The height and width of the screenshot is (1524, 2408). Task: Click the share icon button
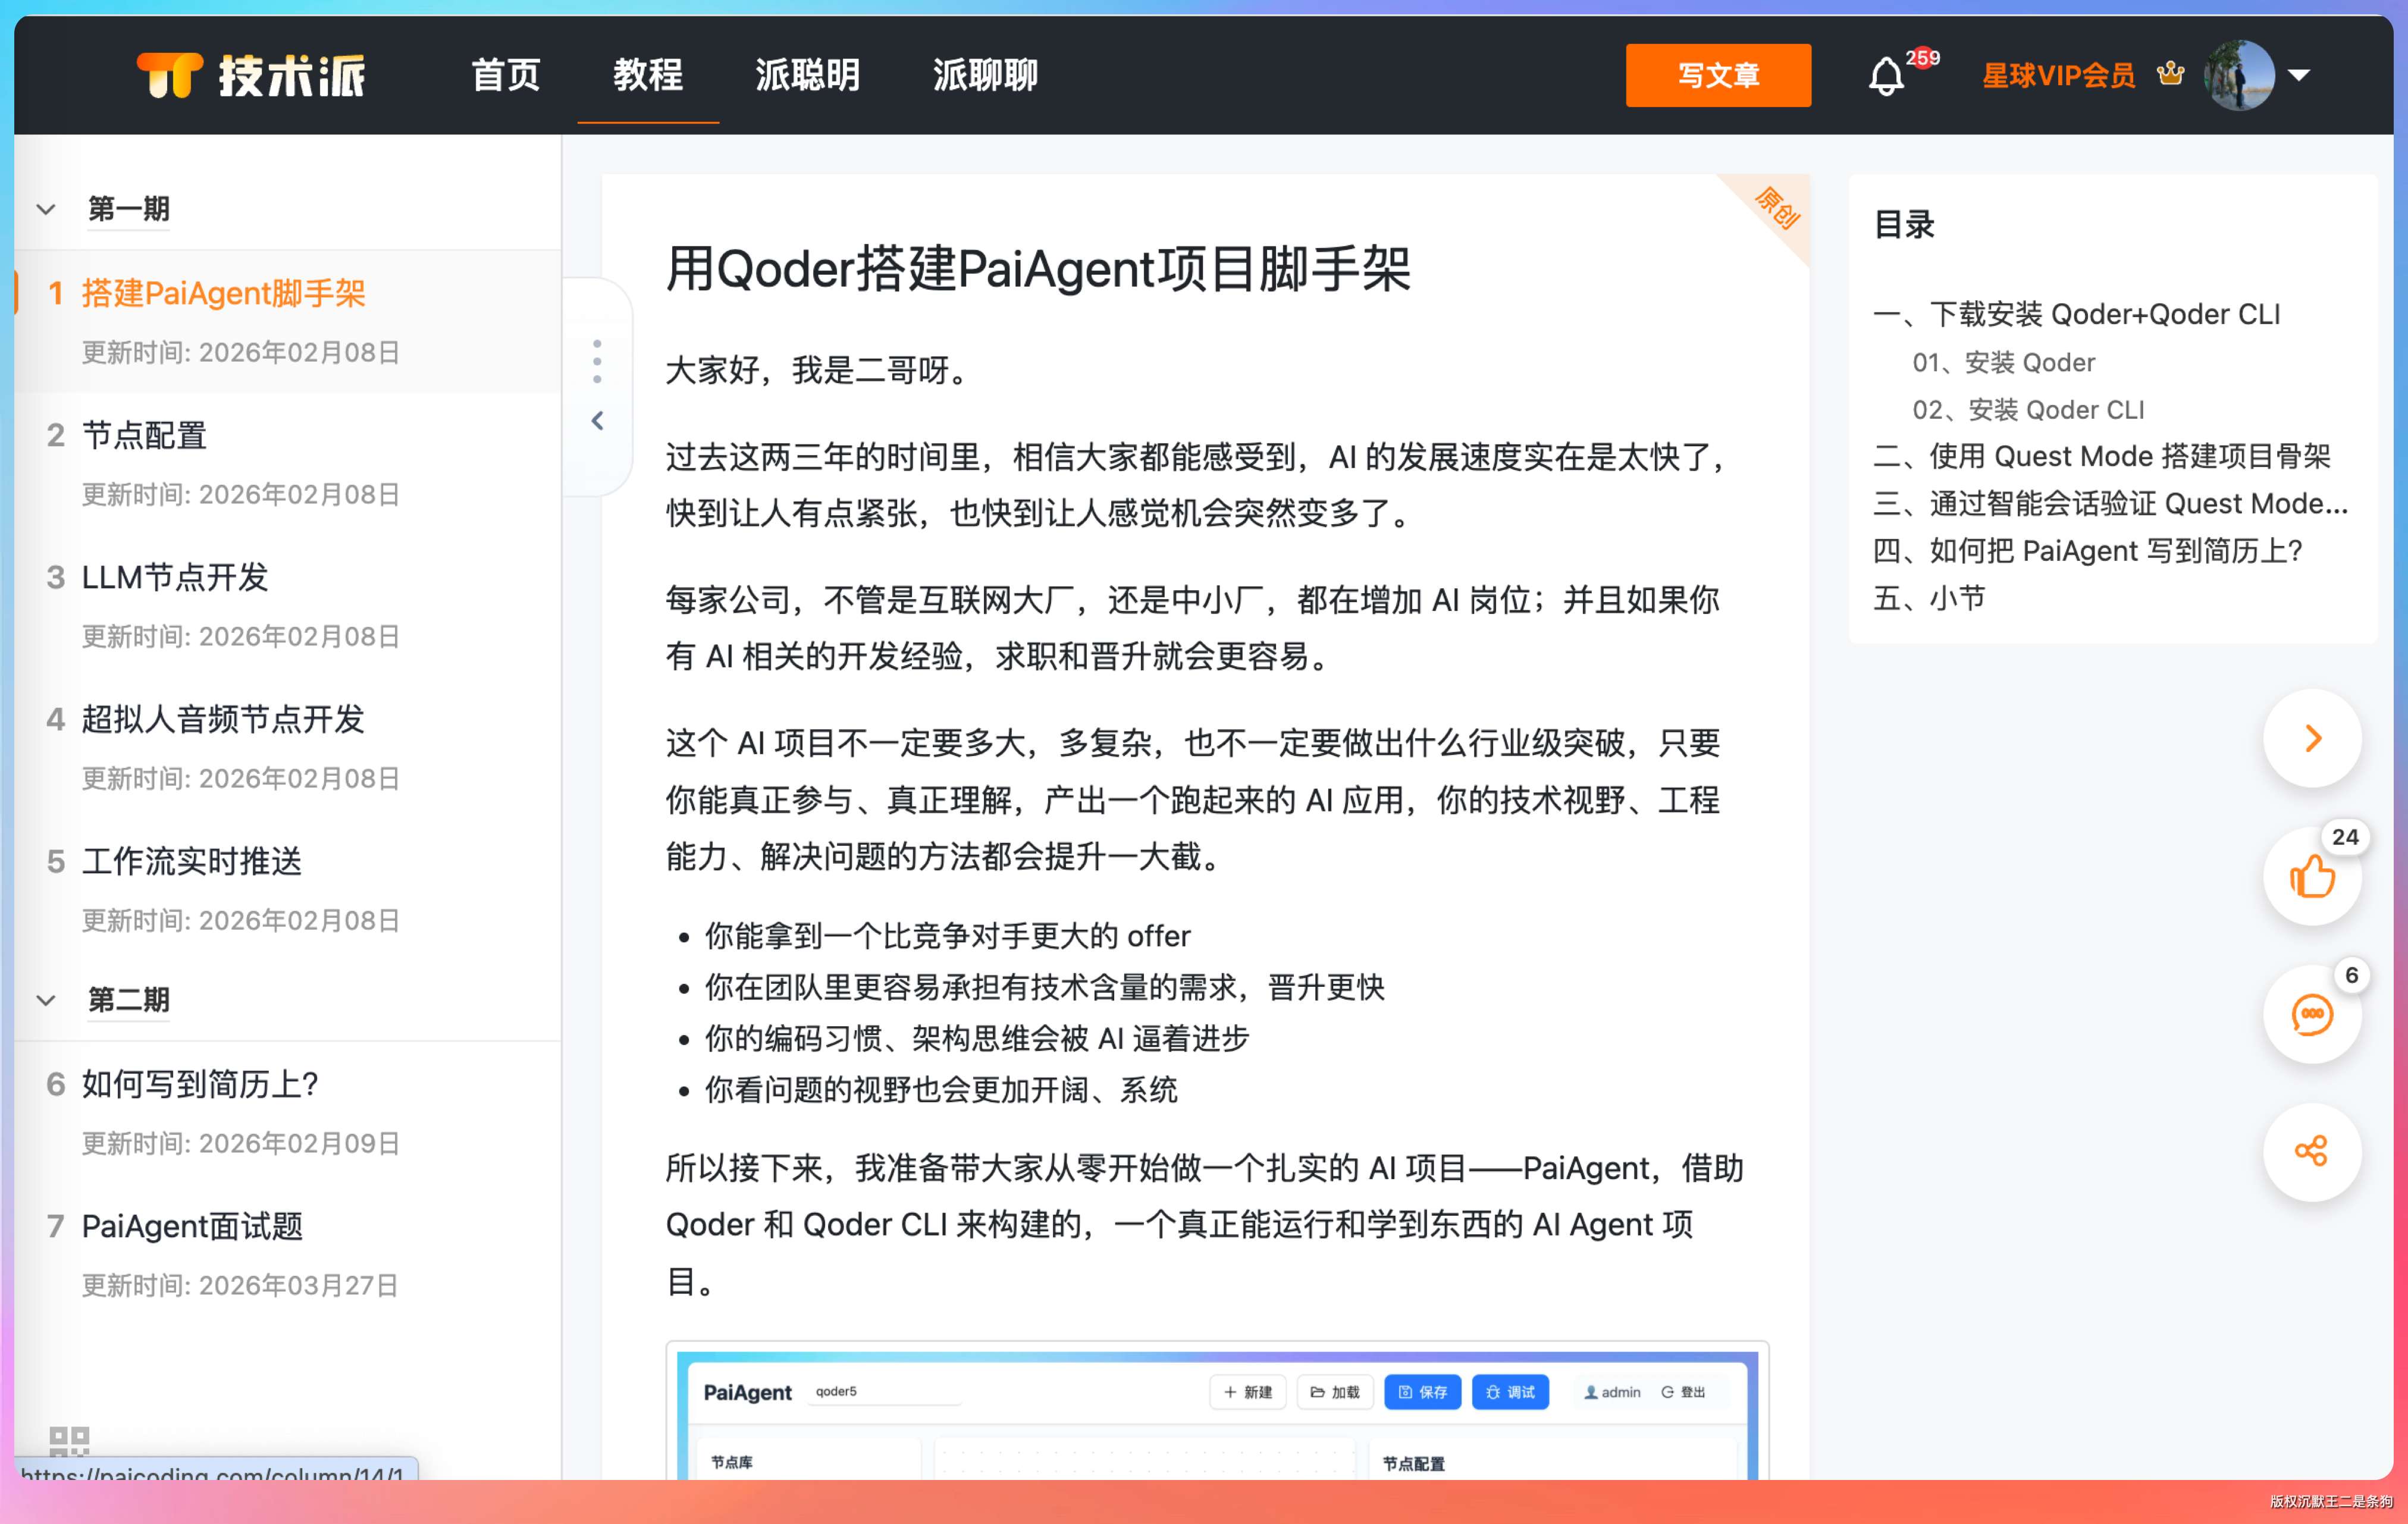coord(2312,1151)
